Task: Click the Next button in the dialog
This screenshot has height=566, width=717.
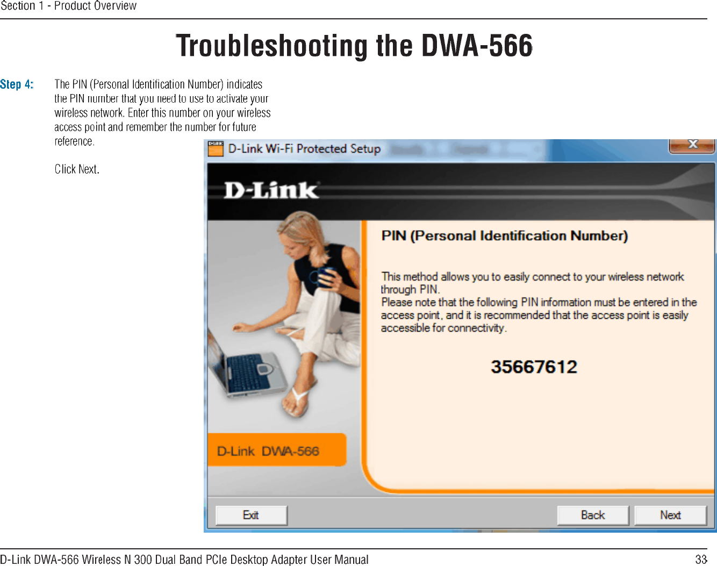Action: click(670, 515)
